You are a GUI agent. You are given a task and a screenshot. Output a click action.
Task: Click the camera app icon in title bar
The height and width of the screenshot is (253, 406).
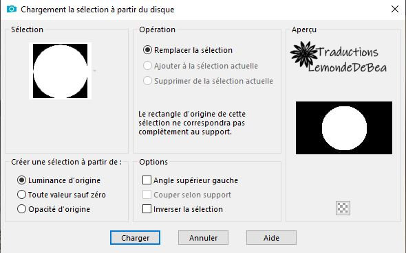click(x=12, y=10)
